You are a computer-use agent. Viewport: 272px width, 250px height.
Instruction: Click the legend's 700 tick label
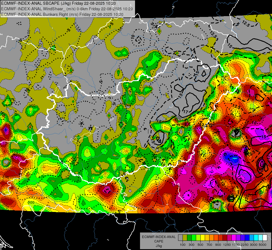coord(209,245)
